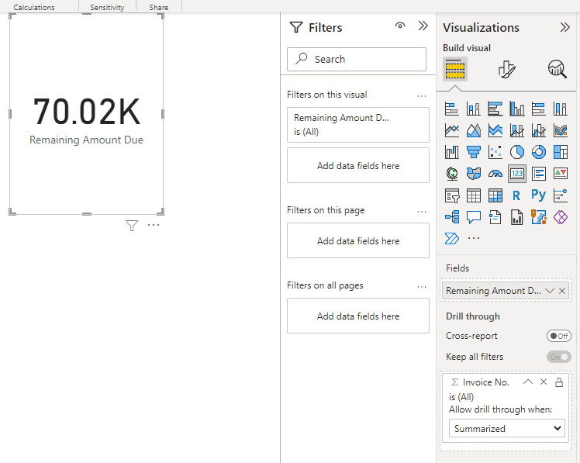Add a Map globe visual

451,173
